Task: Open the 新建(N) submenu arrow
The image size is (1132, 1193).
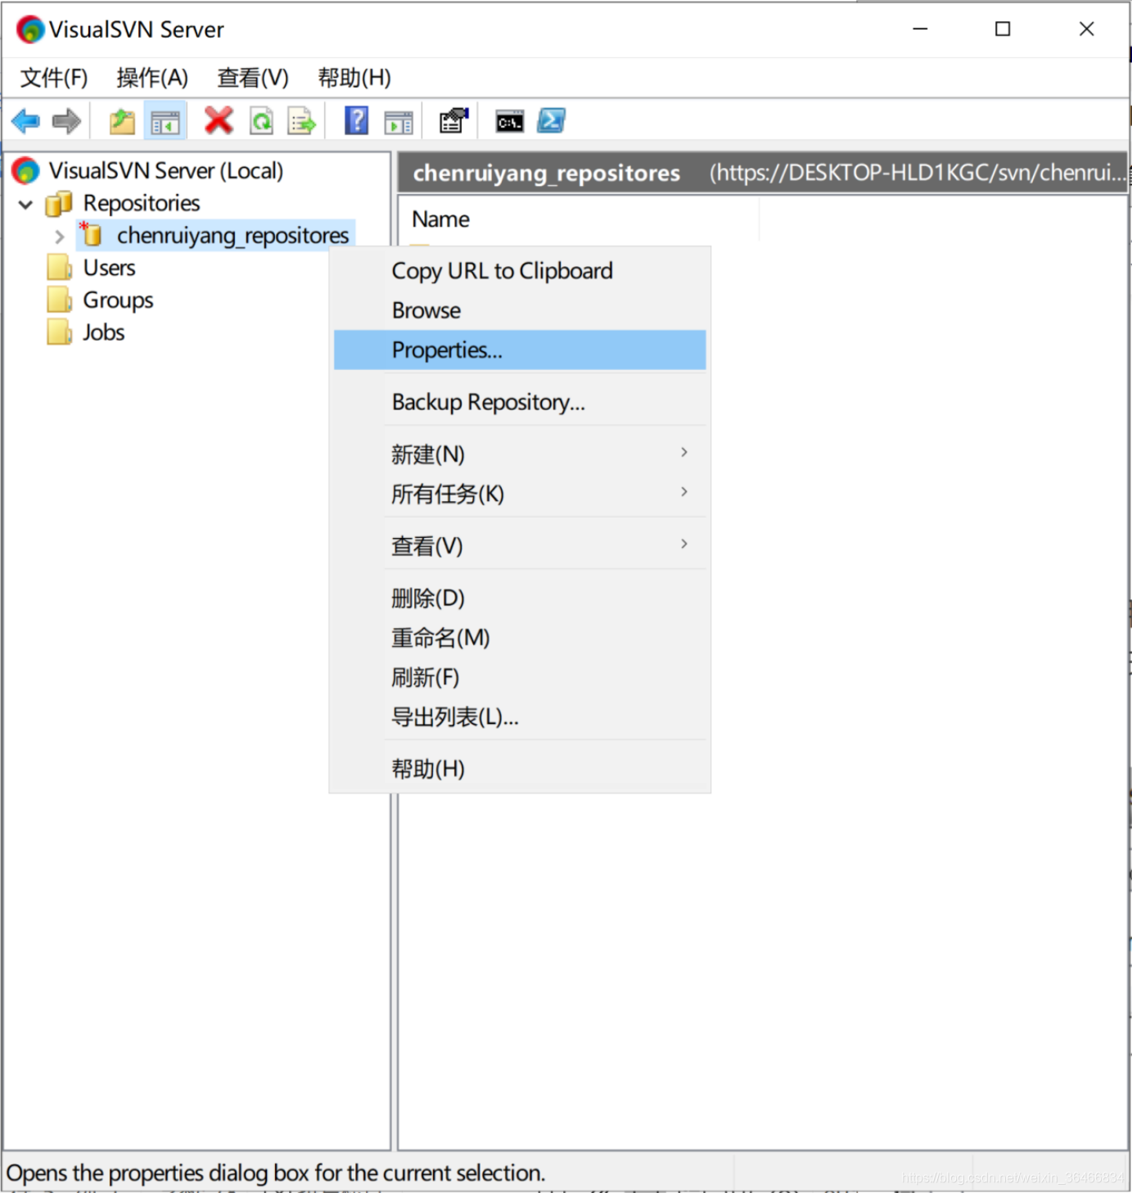Action: point(684,453)
